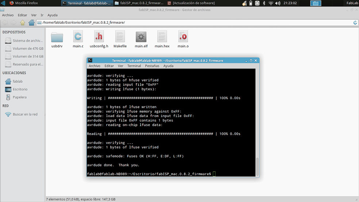Open Terminal window Ver menu

click(x=120, y=66)
